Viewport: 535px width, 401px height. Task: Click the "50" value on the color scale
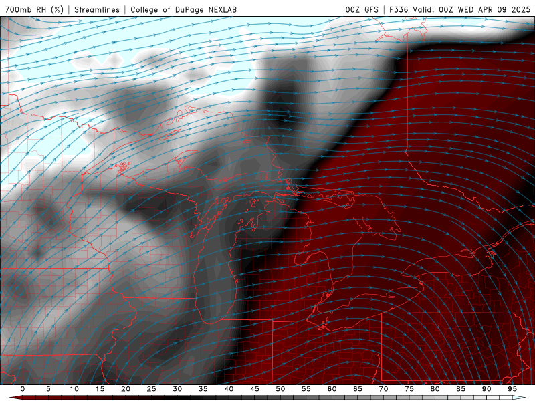[x=280, y=389]
